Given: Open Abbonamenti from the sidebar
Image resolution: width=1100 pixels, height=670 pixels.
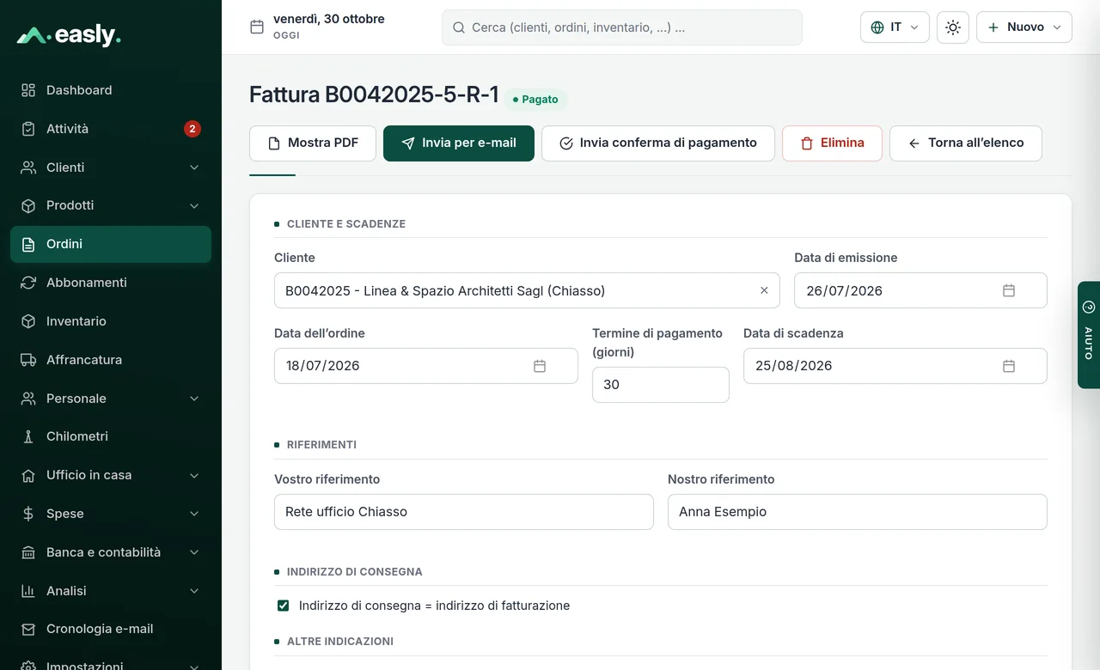Looking at the screenshot, I should (x=111, y=283).
